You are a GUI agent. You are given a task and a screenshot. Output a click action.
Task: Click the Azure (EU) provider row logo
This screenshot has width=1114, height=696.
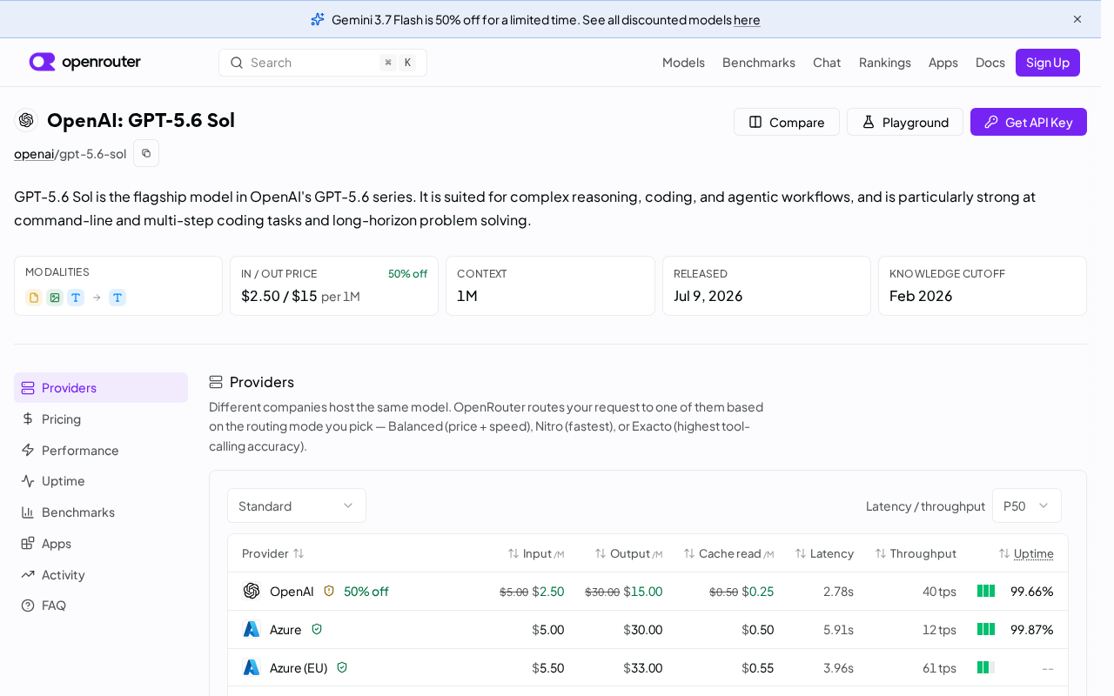[x=252, y=667]
